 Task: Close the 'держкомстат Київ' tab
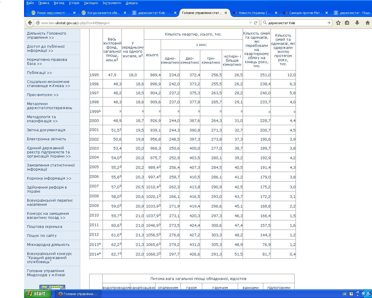click(175, 13)
